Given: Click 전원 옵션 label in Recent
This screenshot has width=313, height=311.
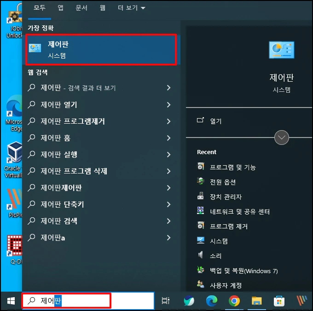Looking at the screenshot, I should (x=223, y=182).
